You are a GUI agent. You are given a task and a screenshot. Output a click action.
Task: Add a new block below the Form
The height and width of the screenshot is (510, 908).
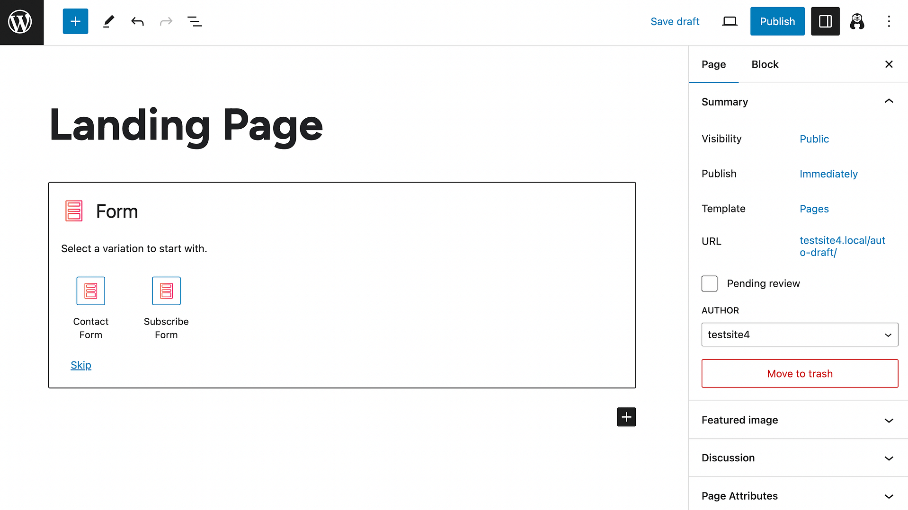click(626, 417)
